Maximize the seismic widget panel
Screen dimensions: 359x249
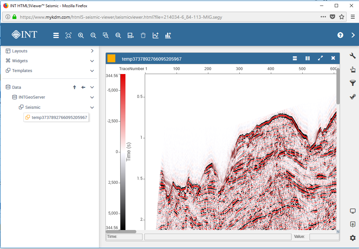320,58
